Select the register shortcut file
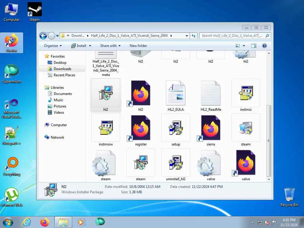304x228 pixels. (141, 130)
